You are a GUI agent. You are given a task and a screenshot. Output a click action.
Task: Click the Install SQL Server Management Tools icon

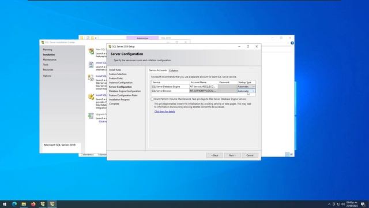(91, 78)
